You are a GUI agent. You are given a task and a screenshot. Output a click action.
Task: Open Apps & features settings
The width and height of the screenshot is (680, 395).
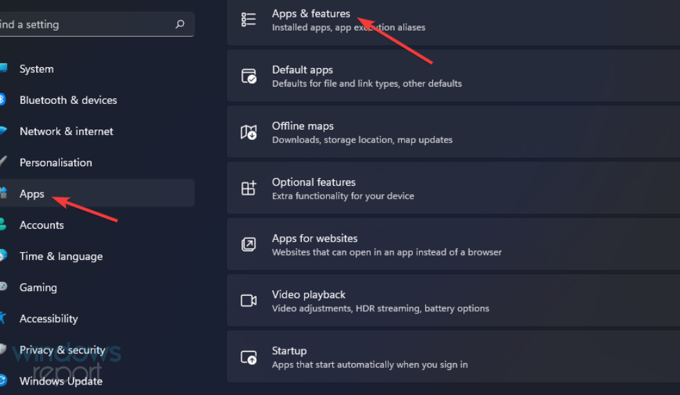pyautogui.click(x=311, y=14)
